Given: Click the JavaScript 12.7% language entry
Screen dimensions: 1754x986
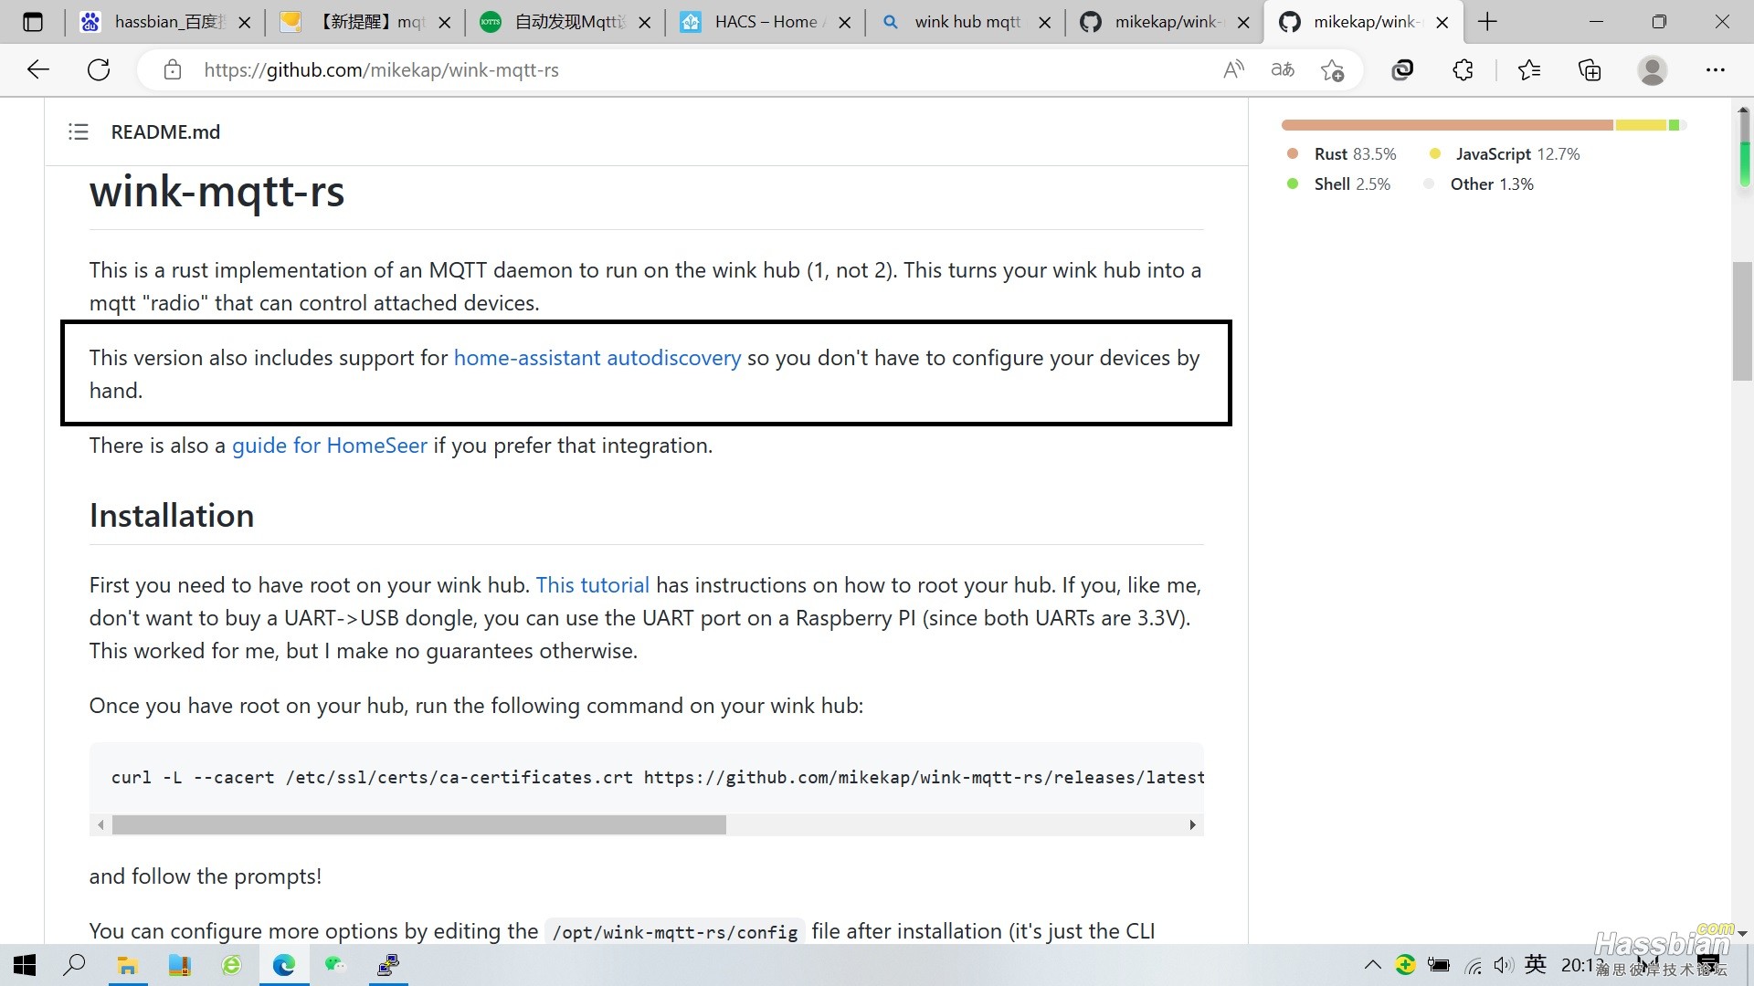Looking at the screenshot, I should (1505, 154).
